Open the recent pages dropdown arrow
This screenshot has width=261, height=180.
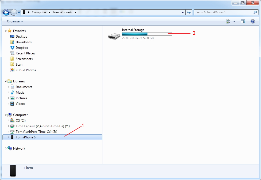click(19, 13)
